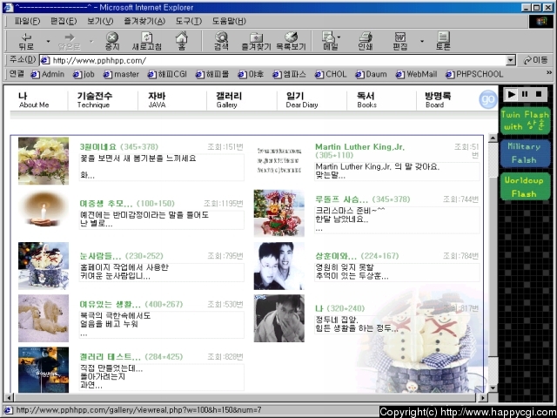This screenshot has width=557, height=418.
Task: Stop playback in the side player
Action: 539,94
